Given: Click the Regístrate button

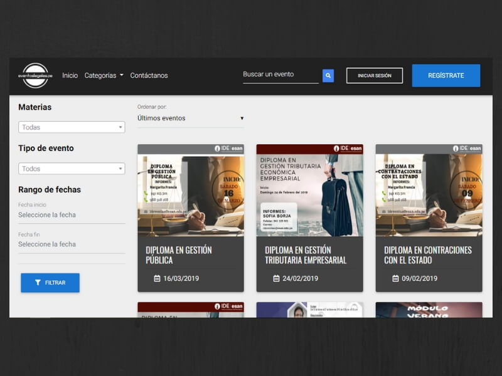Looking at the screenshot, I should 446,75.
